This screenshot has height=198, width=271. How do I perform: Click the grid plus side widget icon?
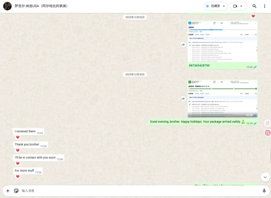pos(267,123)
